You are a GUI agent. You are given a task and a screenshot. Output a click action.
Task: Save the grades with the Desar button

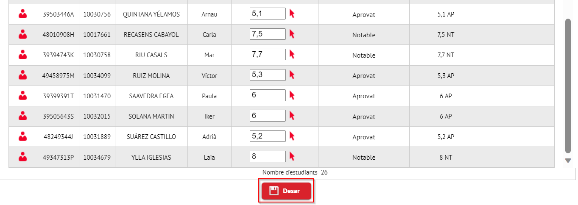pos(286,191)
